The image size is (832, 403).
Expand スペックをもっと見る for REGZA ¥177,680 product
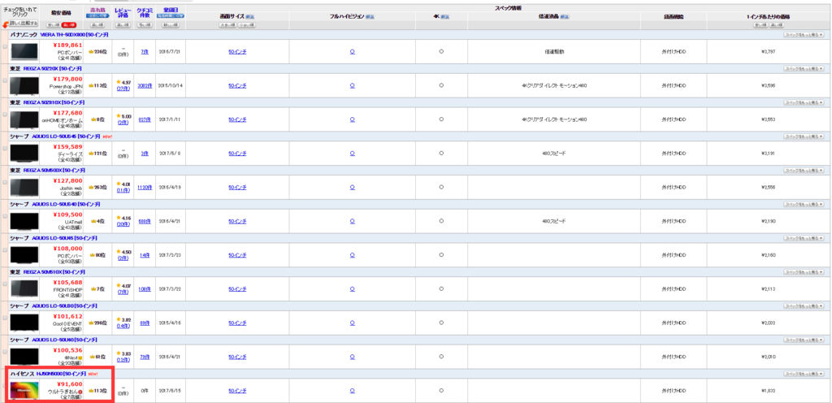click(x=804, y=102)
